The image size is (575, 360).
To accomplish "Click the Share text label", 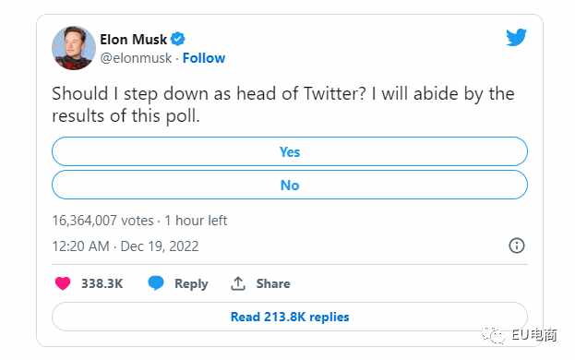I will (273, 283).
